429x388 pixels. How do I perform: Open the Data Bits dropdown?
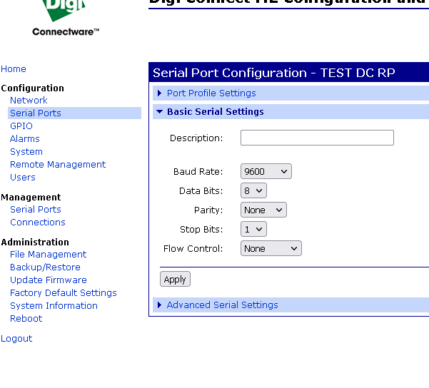click(253, 190)
